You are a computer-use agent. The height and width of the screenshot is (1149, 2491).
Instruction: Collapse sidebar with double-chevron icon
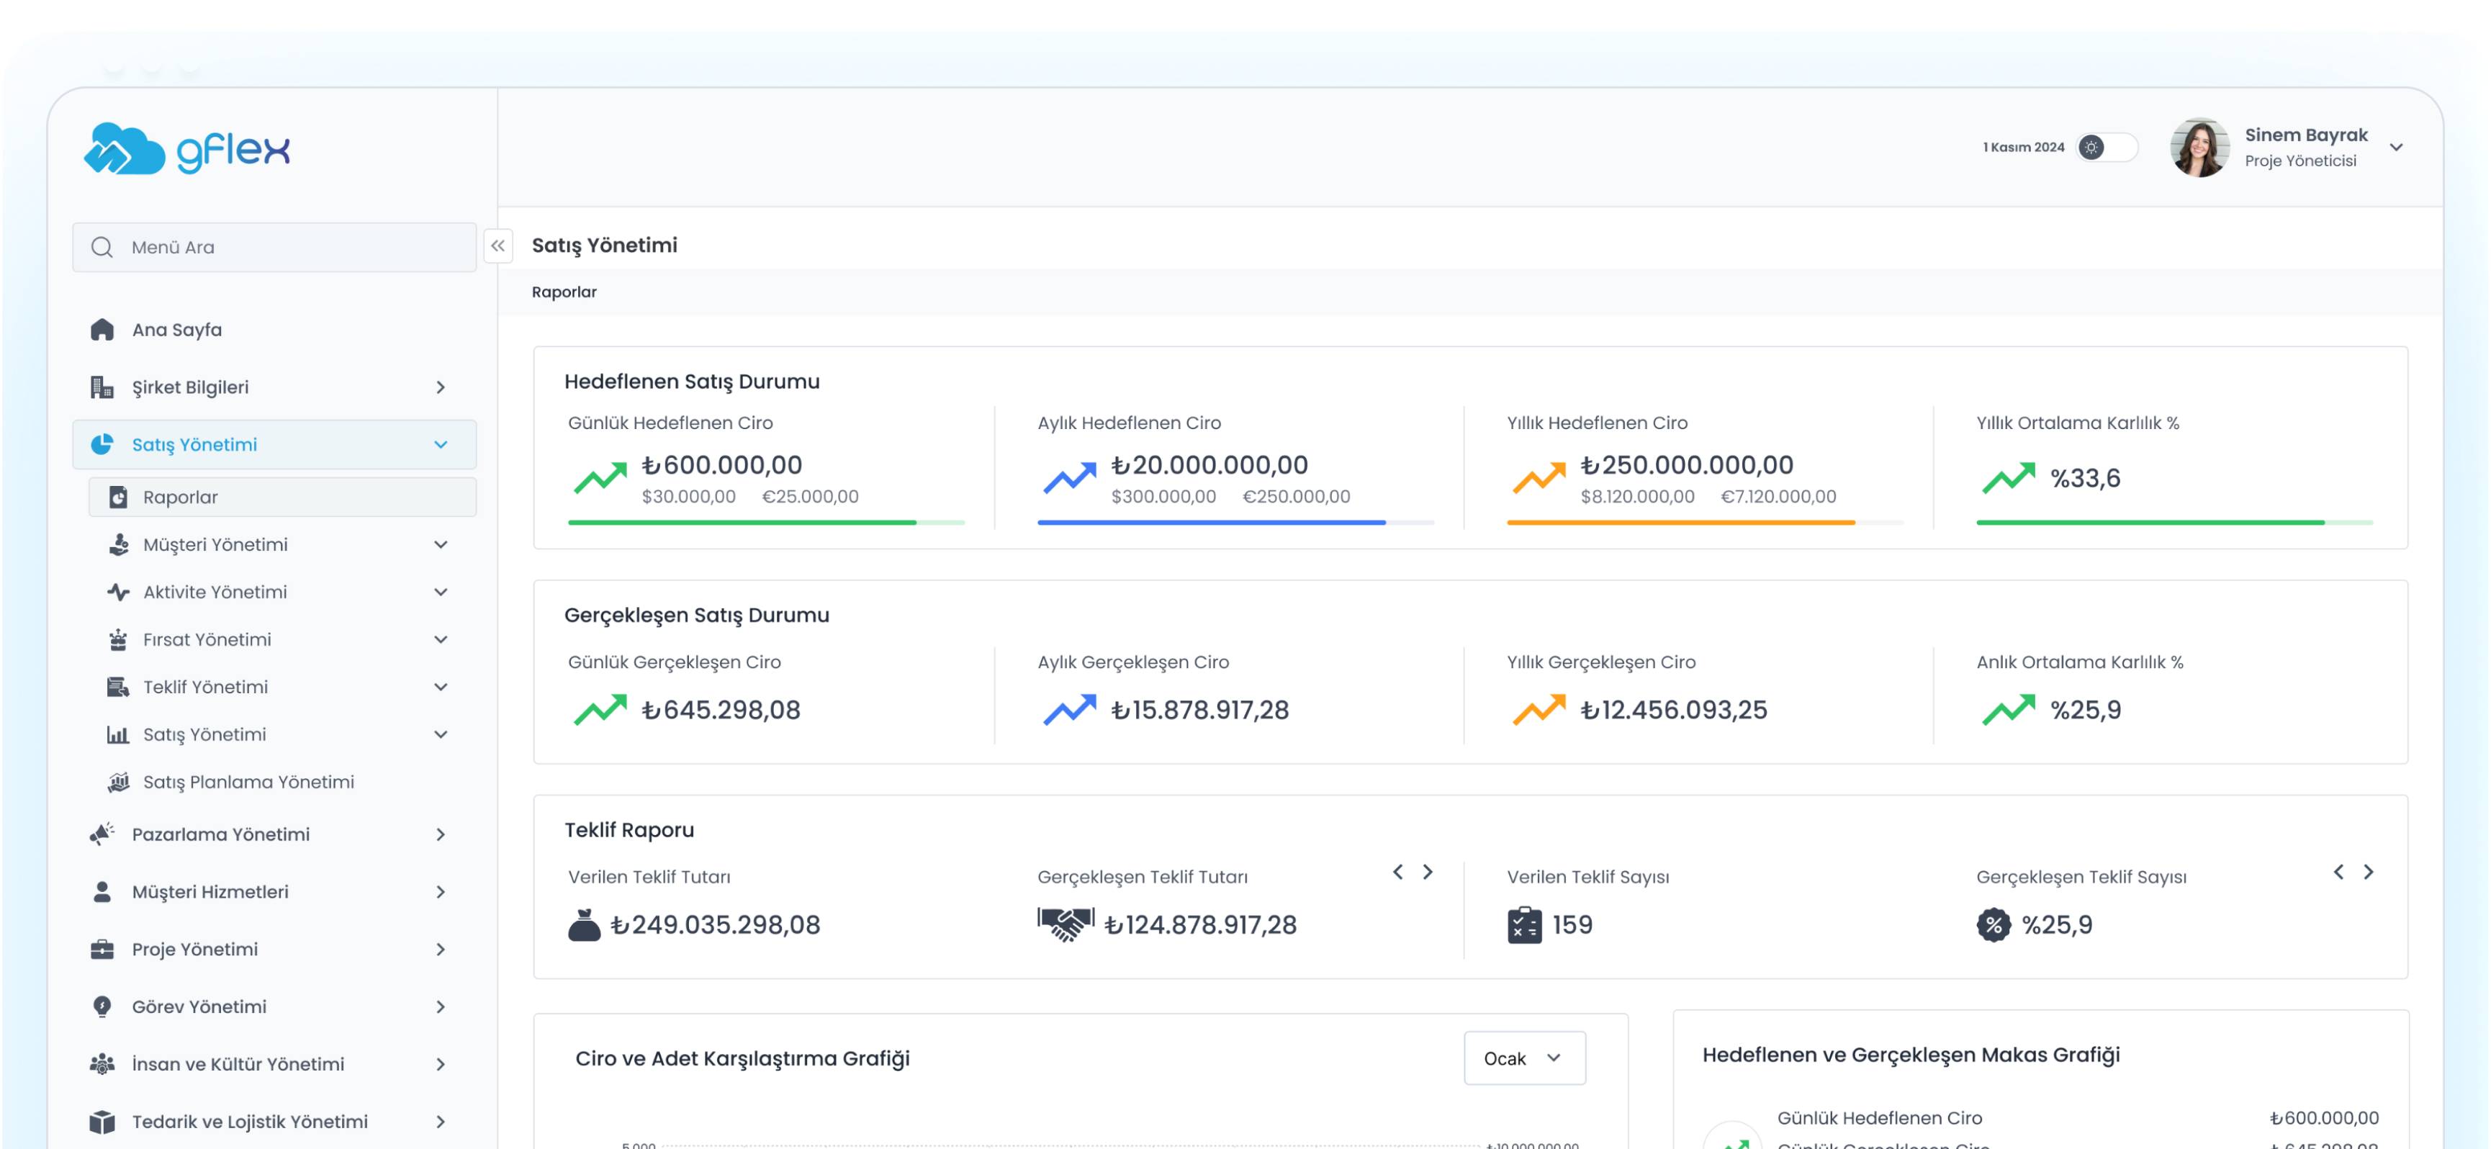[x=497, y=245]
